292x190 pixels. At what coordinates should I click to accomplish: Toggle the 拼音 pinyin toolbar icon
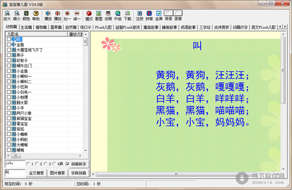[149, 13]
